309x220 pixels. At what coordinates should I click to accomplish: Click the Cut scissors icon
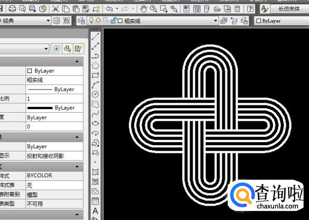55,9
